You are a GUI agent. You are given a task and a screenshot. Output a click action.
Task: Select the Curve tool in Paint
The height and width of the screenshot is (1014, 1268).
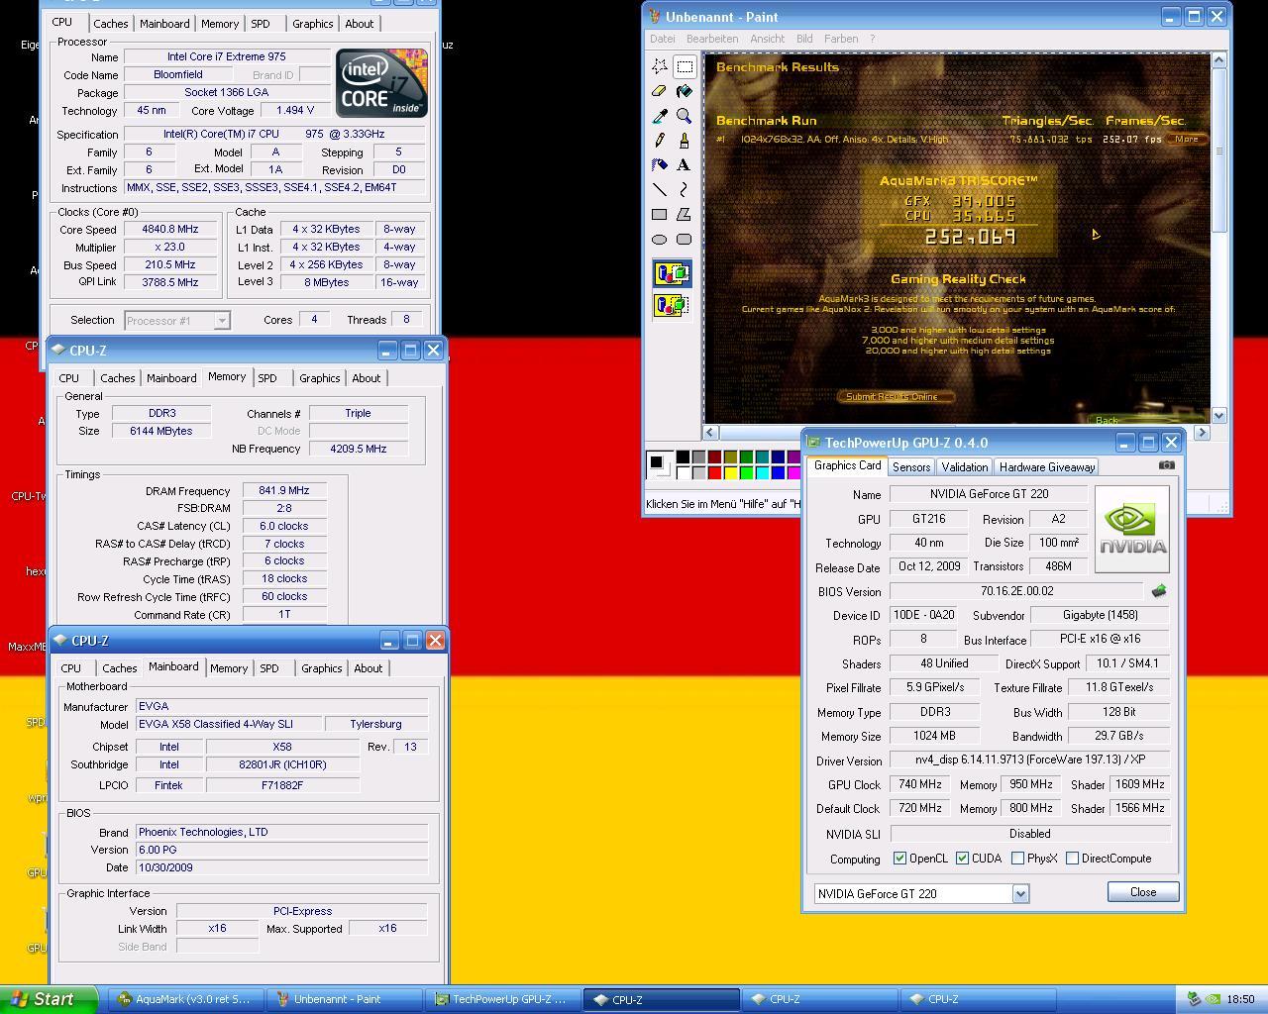(x=685, y=189)
